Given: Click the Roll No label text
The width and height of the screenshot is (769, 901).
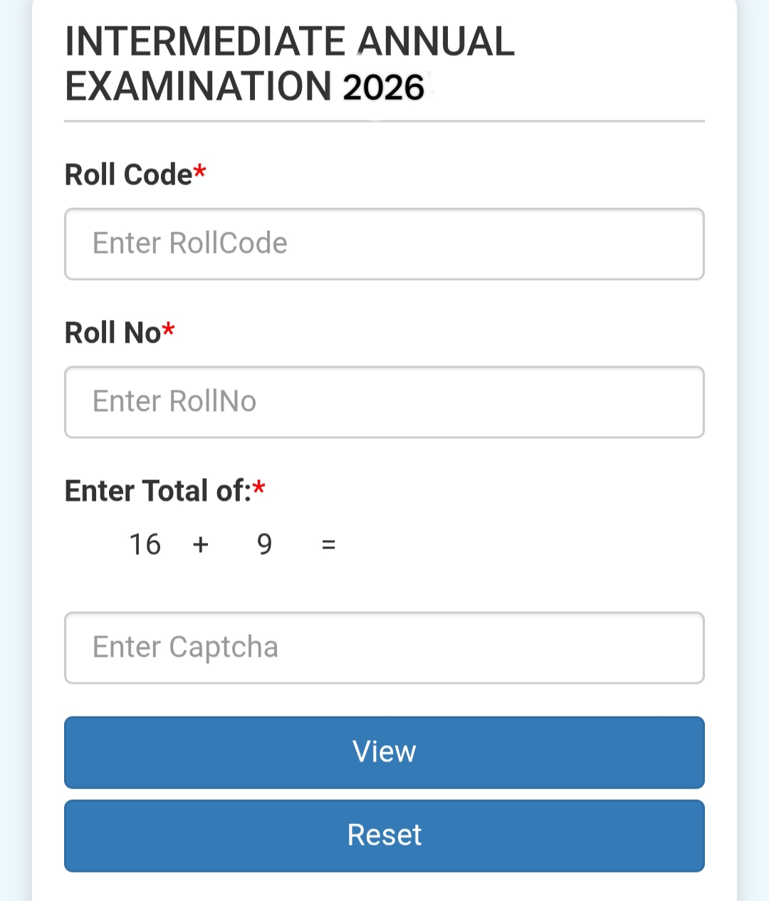Looking at the screenshot, I should (x=113, y=333).
